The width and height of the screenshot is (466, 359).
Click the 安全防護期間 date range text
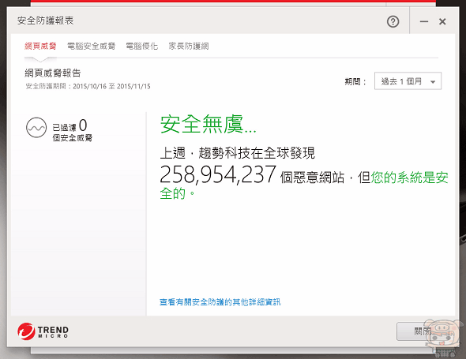click(88, 86)
